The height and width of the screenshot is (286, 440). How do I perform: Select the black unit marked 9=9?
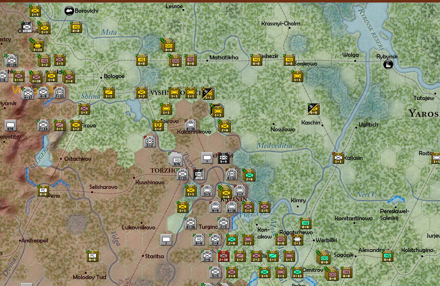[x=223, y=158]
